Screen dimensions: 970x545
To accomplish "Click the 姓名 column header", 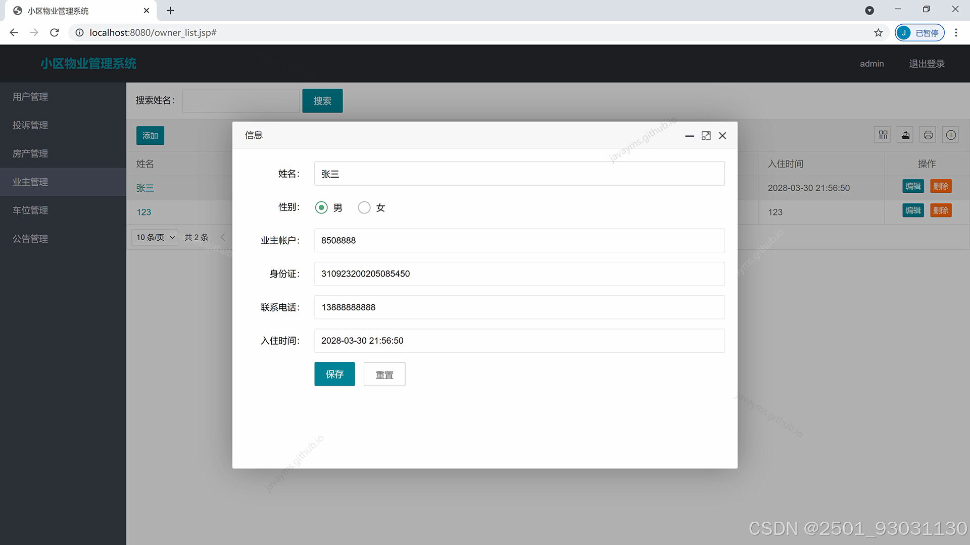I will 145,163.
